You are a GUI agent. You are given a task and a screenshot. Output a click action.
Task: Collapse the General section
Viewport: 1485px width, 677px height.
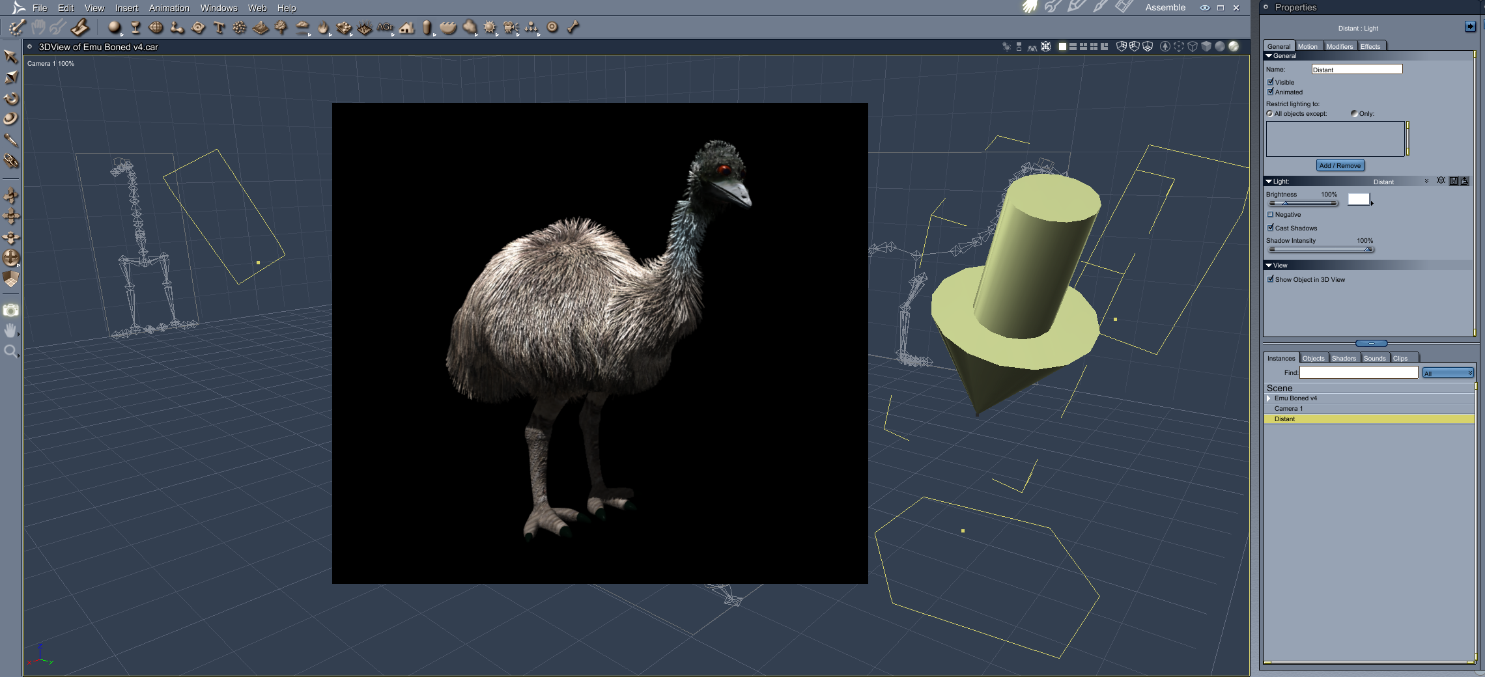[1269, 56]
